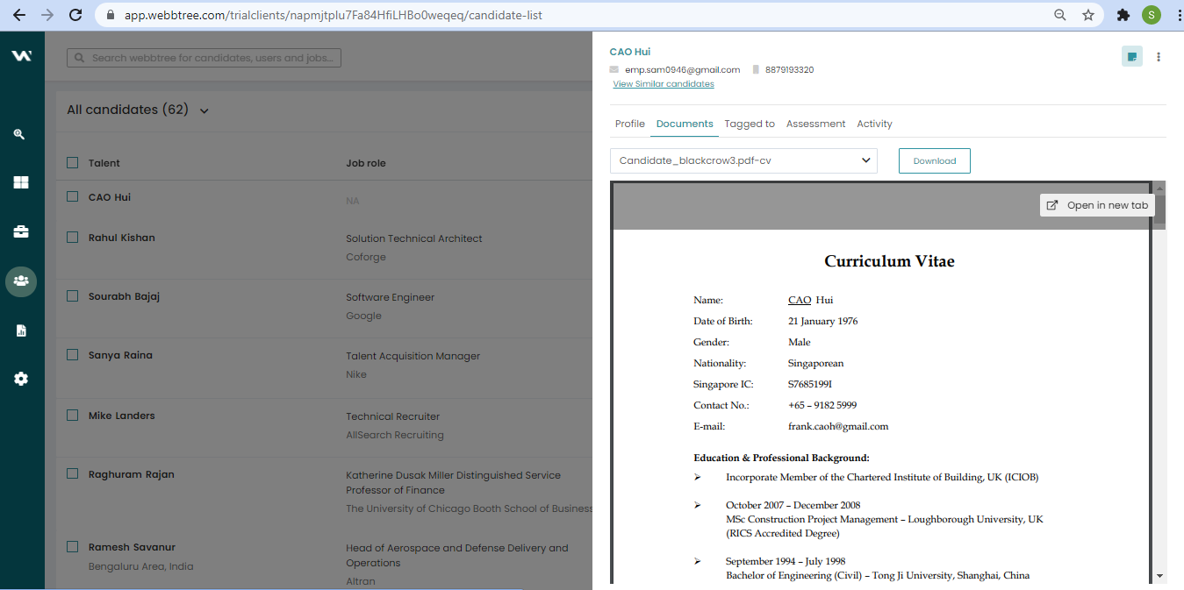This screenshot has width=1184, height=590.
Task: Click the Talent column header
Action: pos(104,163)
